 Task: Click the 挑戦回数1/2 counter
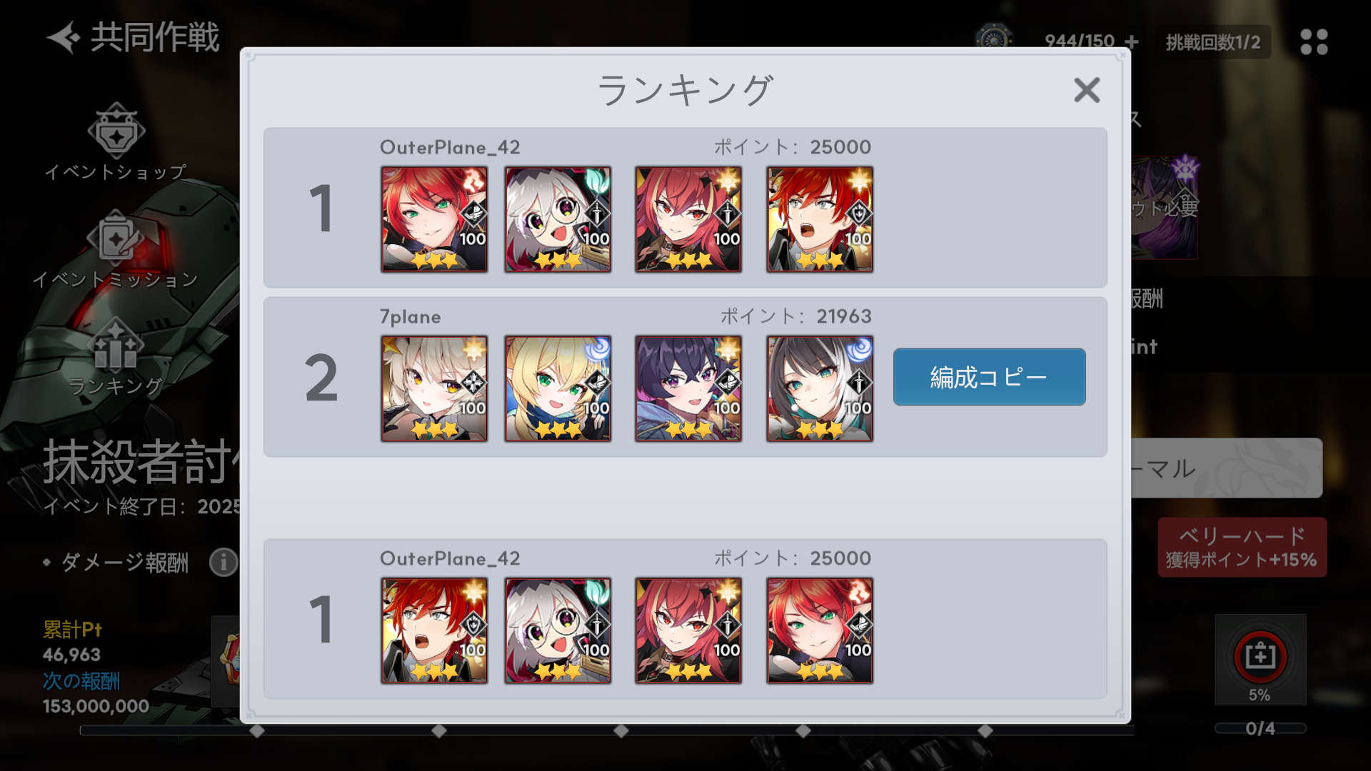pos(1213,42)
